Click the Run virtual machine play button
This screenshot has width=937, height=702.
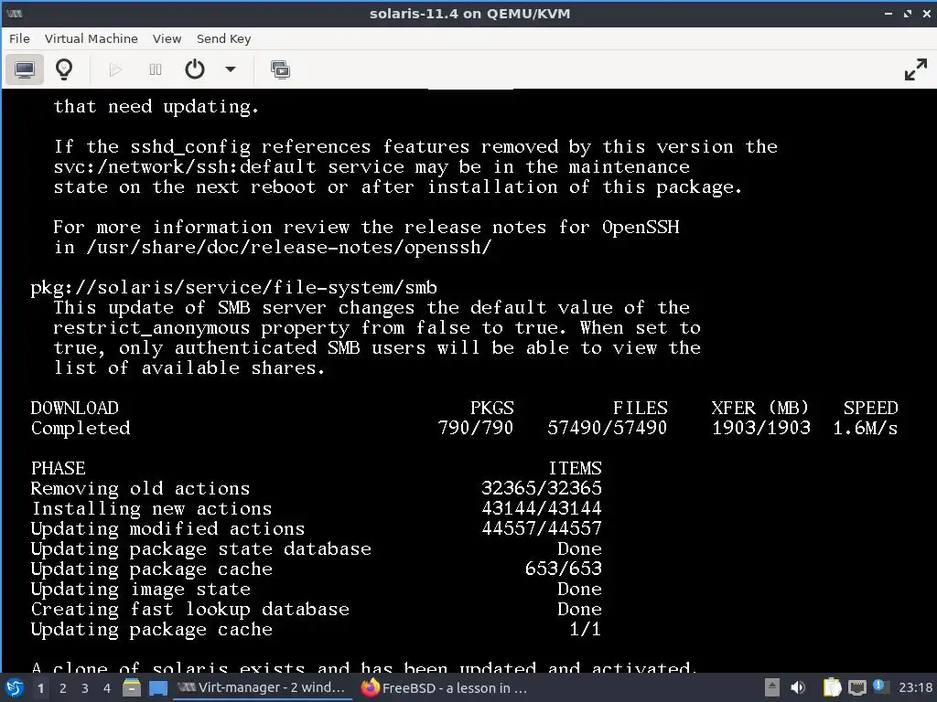click(115, 69)
